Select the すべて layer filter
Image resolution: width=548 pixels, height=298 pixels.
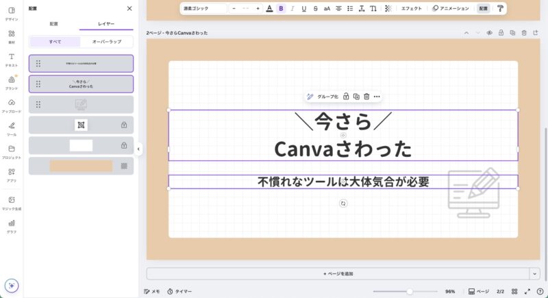[x=55, y=42]
